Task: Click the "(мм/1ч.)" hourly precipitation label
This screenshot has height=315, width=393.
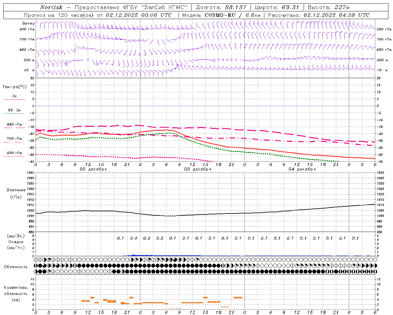Action: coord(16,248)
